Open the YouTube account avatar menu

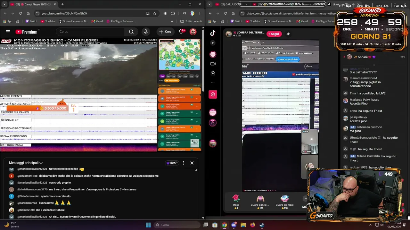coord(193,32)
